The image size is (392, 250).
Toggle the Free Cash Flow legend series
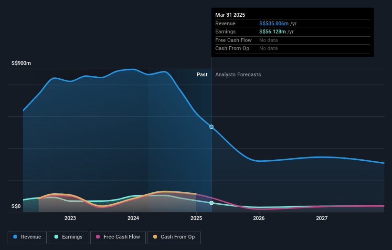click(x=118, y=237)
